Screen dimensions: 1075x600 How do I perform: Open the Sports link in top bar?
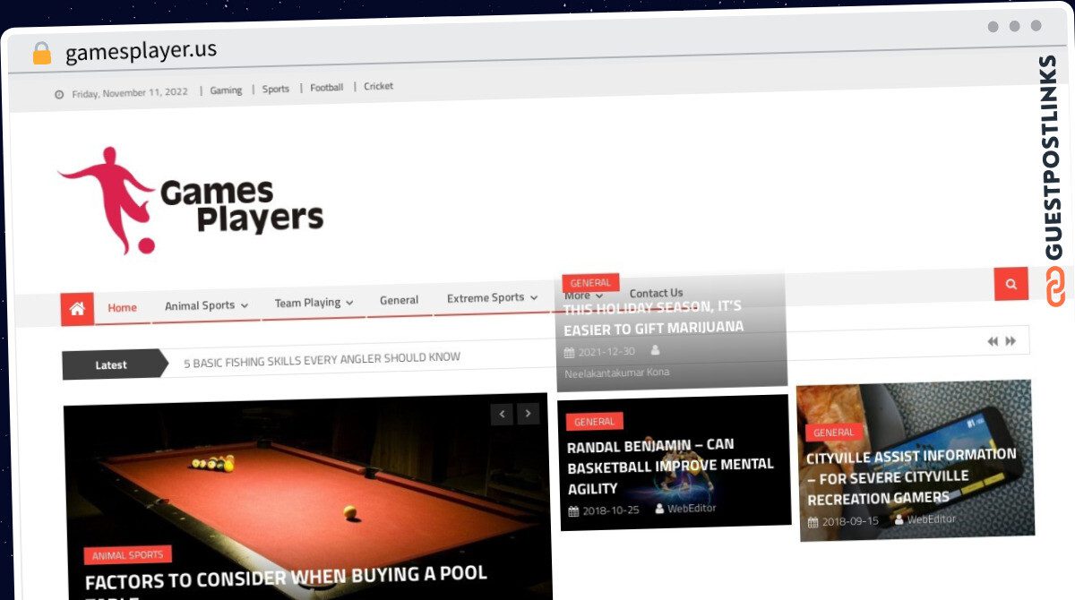(276, 89)
